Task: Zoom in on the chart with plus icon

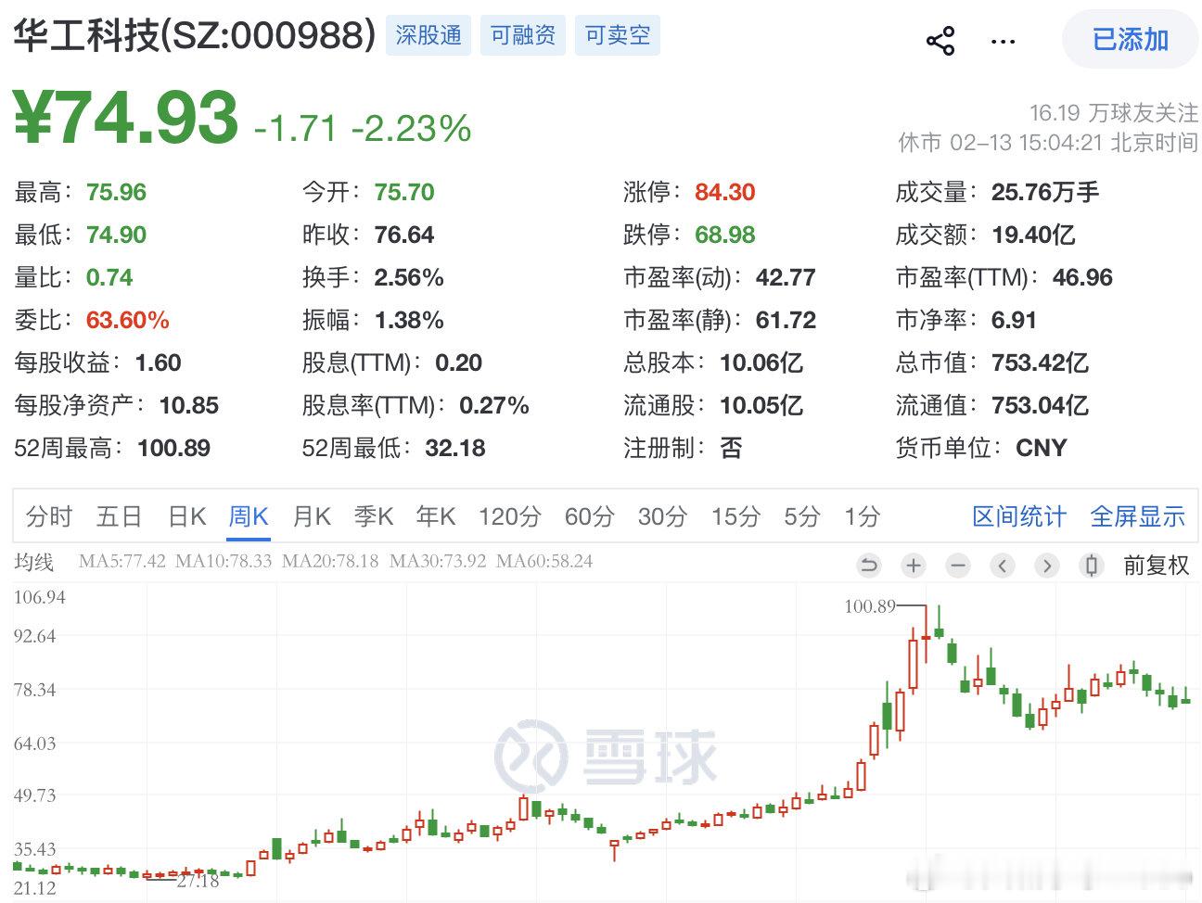Action: tap(914, 566)
